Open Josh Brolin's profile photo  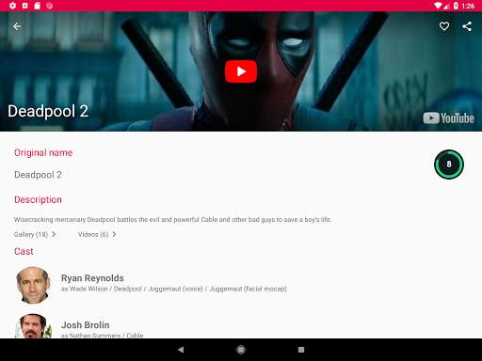[33, 326]
